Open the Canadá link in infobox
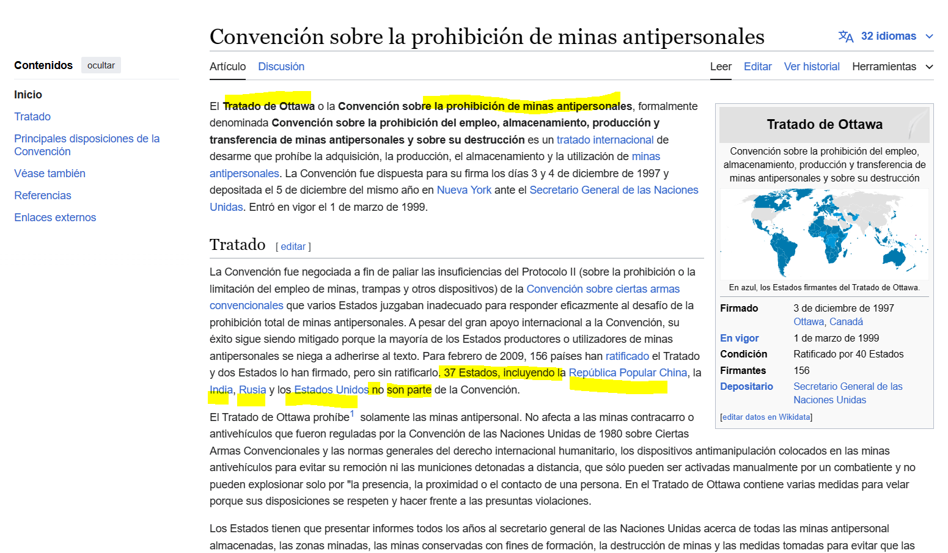This screenshot has width=948, height=553. point(846,322)
